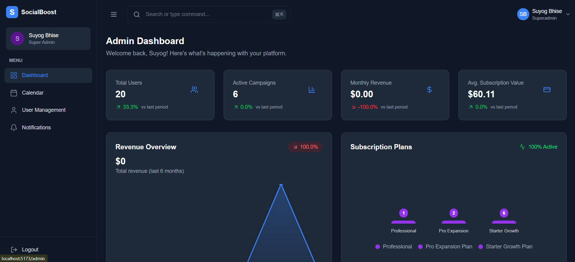
Task: Open the hamburger menu icon
Action: [x=114, y=14]
